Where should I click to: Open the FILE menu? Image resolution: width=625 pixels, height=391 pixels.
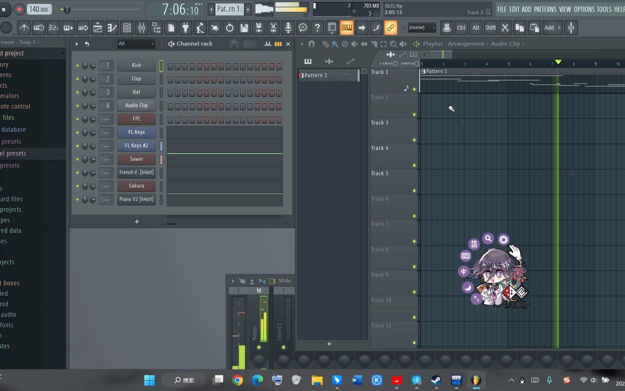(502, 9)
